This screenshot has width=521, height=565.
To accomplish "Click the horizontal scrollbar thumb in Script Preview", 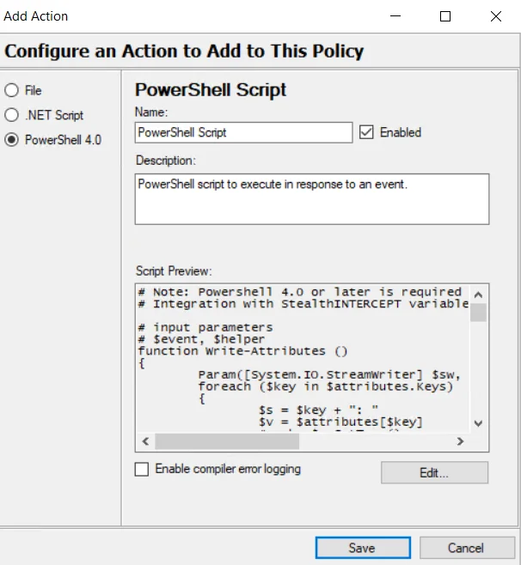I will tap(227, 441).
